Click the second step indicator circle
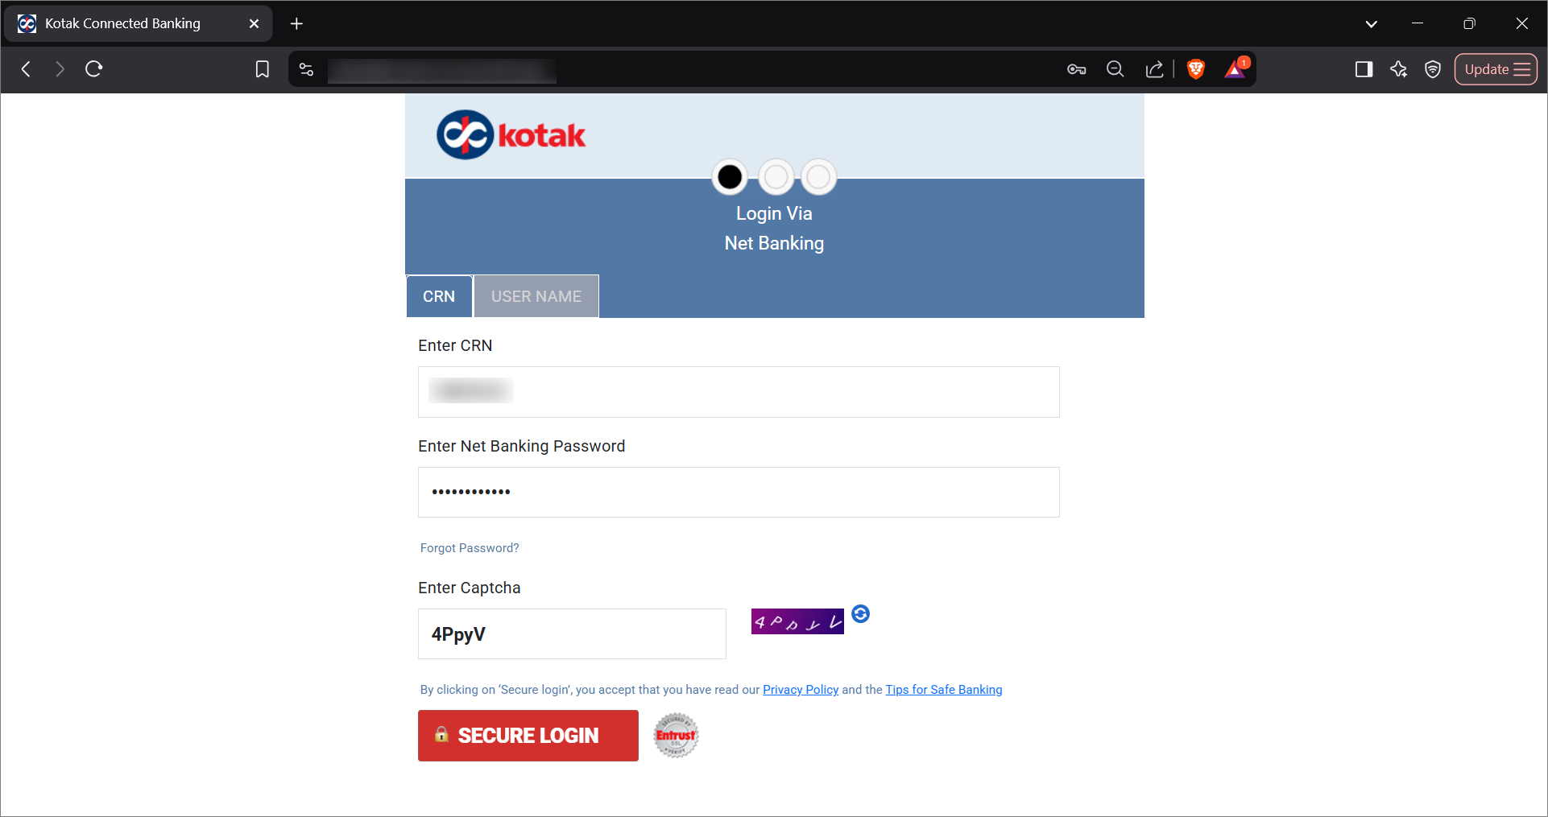 coord(776,177)
